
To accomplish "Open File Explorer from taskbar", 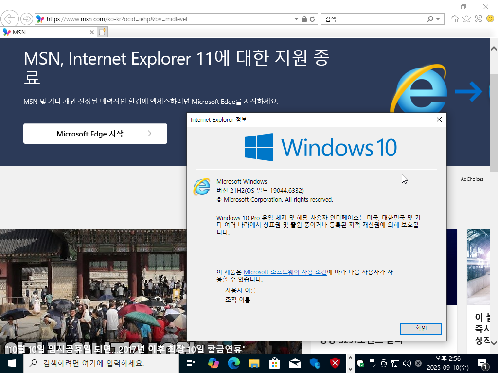I will click(x=254, y=363).
